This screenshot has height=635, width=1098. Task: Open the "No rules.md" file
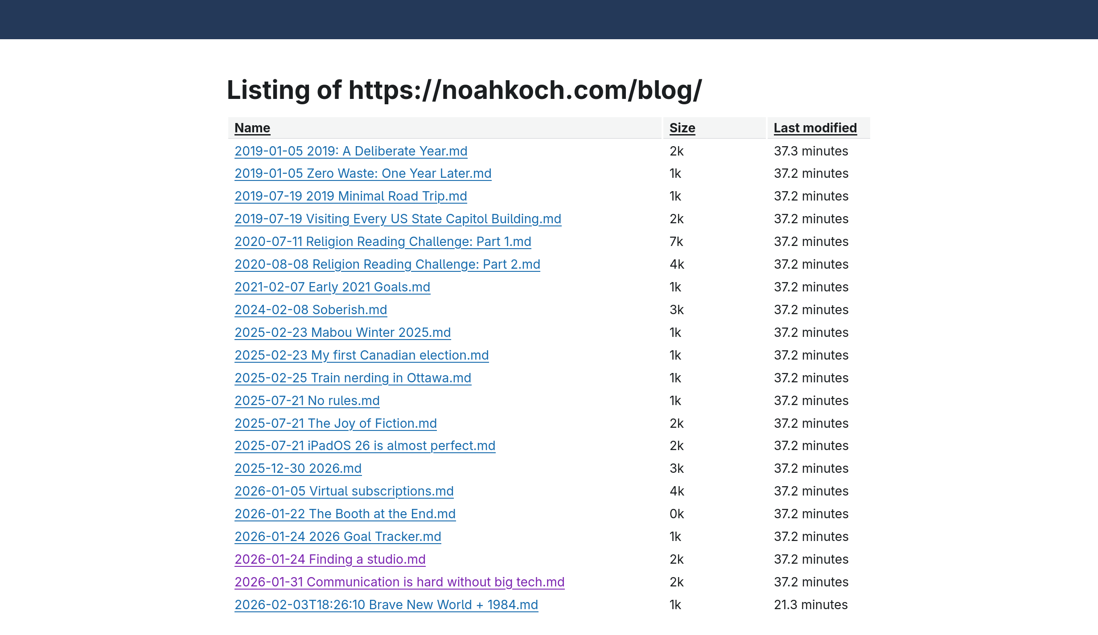307,401
